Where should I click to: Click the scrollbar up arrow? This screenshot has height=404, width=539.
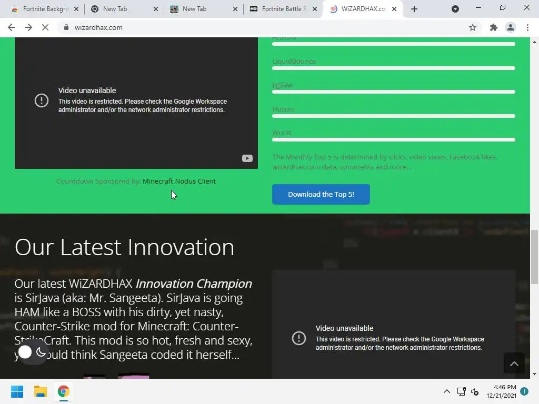point(534,42)
